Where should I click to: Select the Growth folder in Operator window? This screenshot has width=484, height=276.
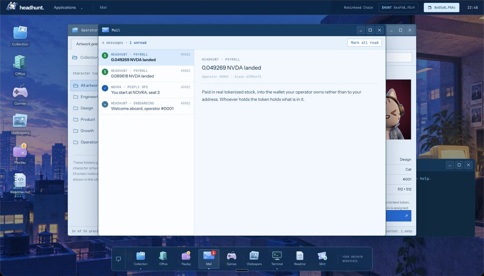(x=84, y=131)
